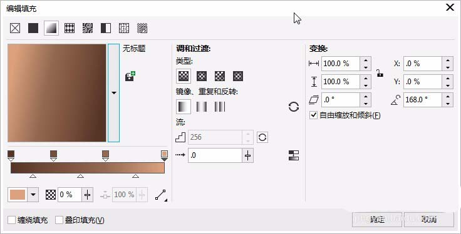The image size is (461, 234).
Task: Toggle the aspect ratio lock icon
Action: coord(380,72)
